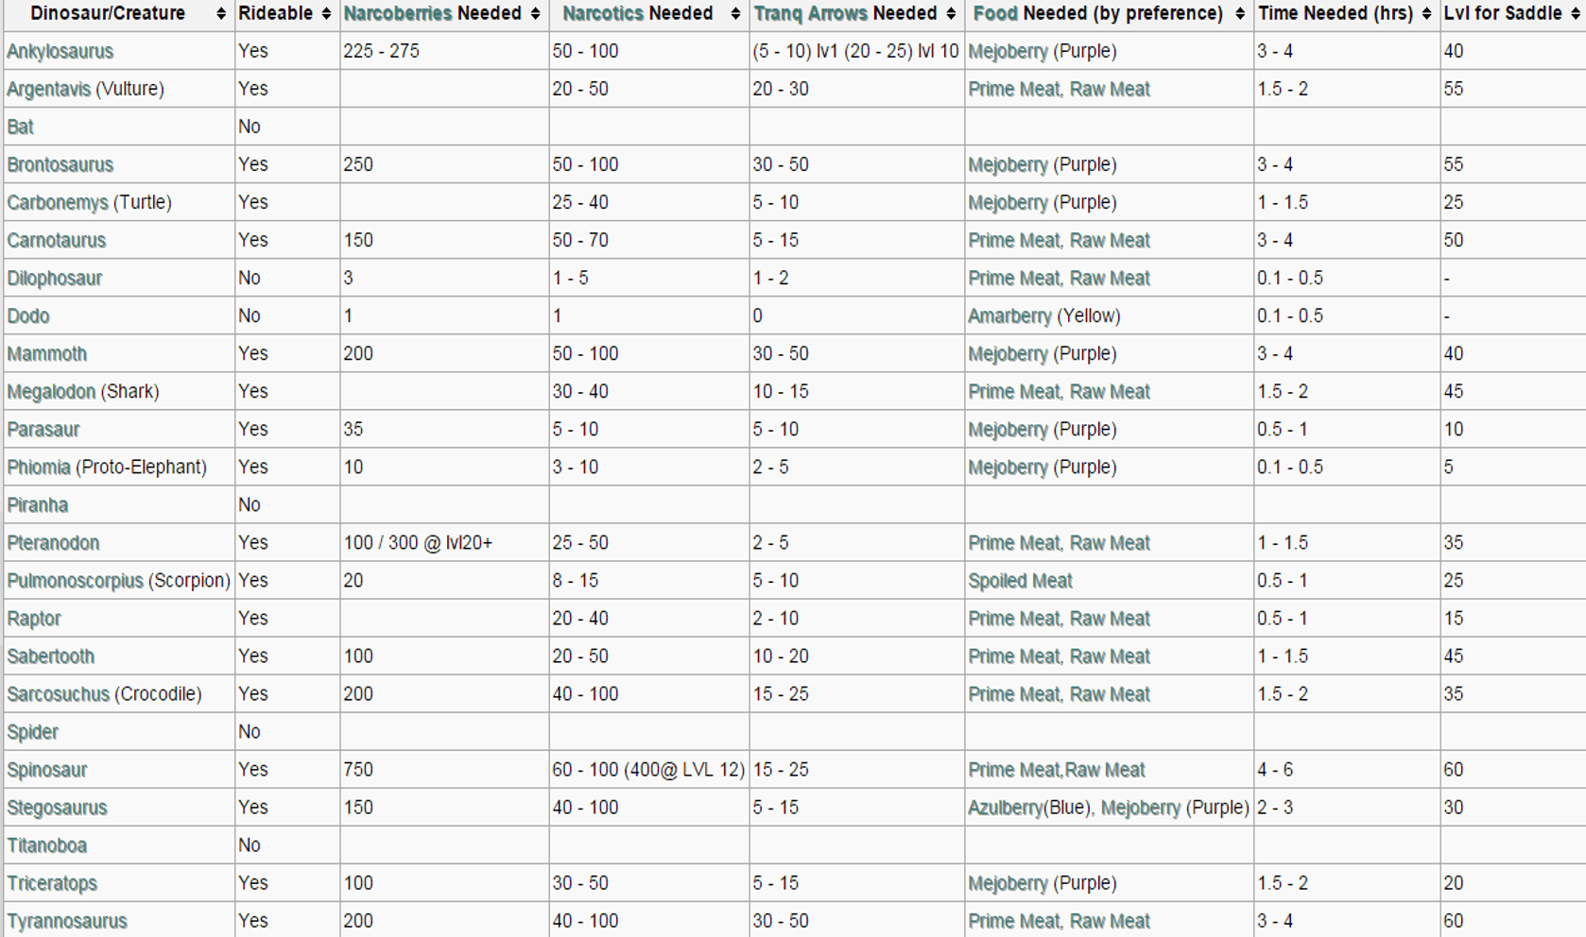Sort by Narcoberries Needed using arrow icon

(x=535, y=14)
